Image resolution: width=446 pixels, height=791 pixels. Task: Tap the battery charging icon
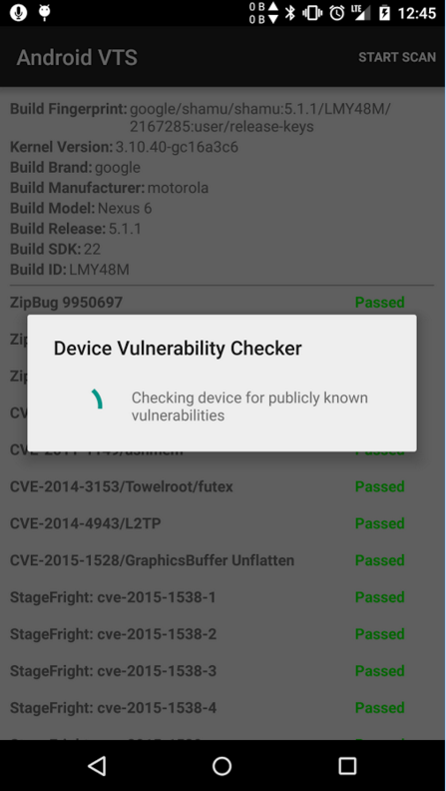[x=384, y=13]
